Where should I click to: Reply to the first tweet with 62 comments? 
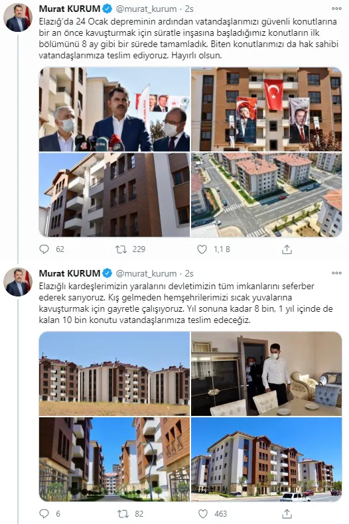pyautogui.click(x=44, y=249)
